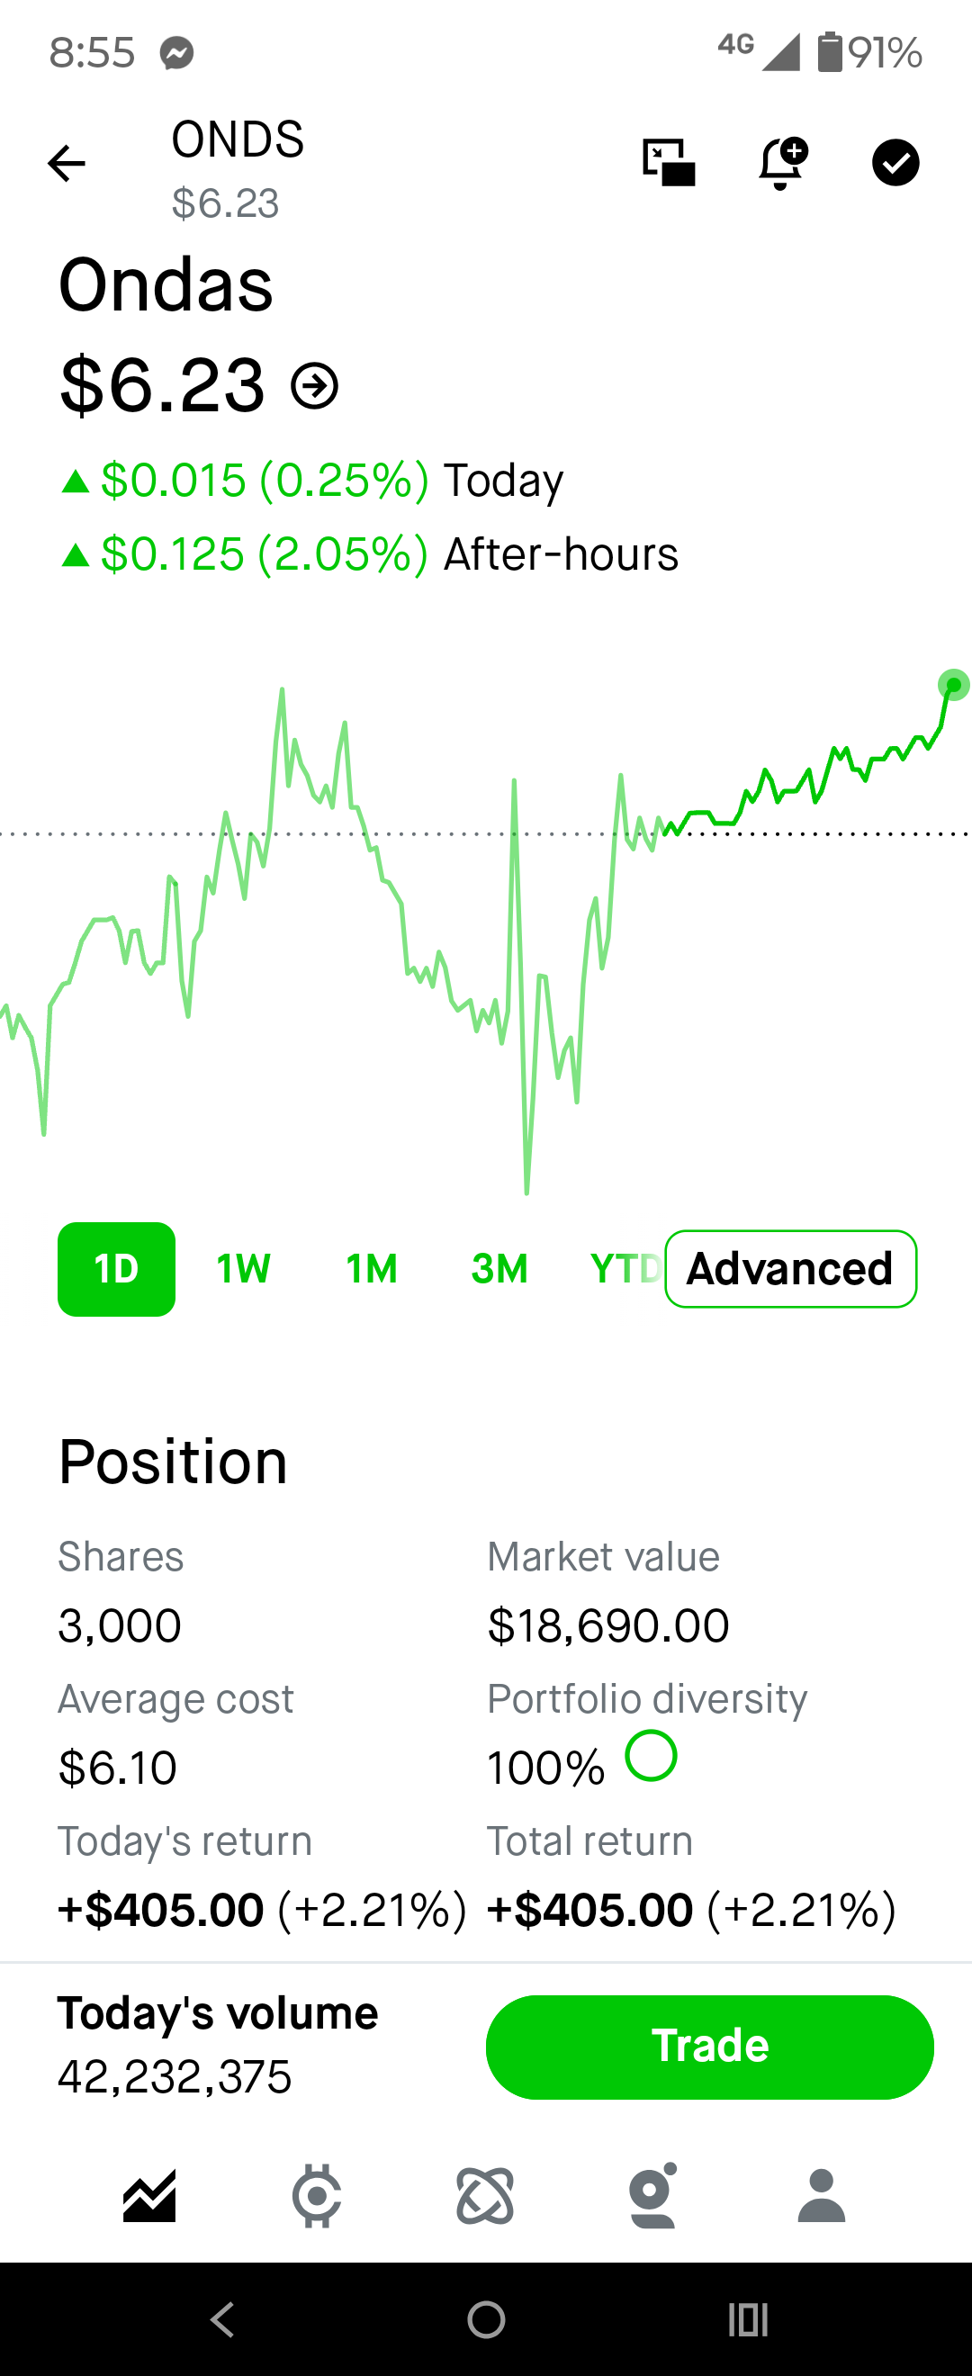Screen dimensions: 972x2376
Task: Open the crypto tab in bottom navigation
Action: (x=317, y=2195)
